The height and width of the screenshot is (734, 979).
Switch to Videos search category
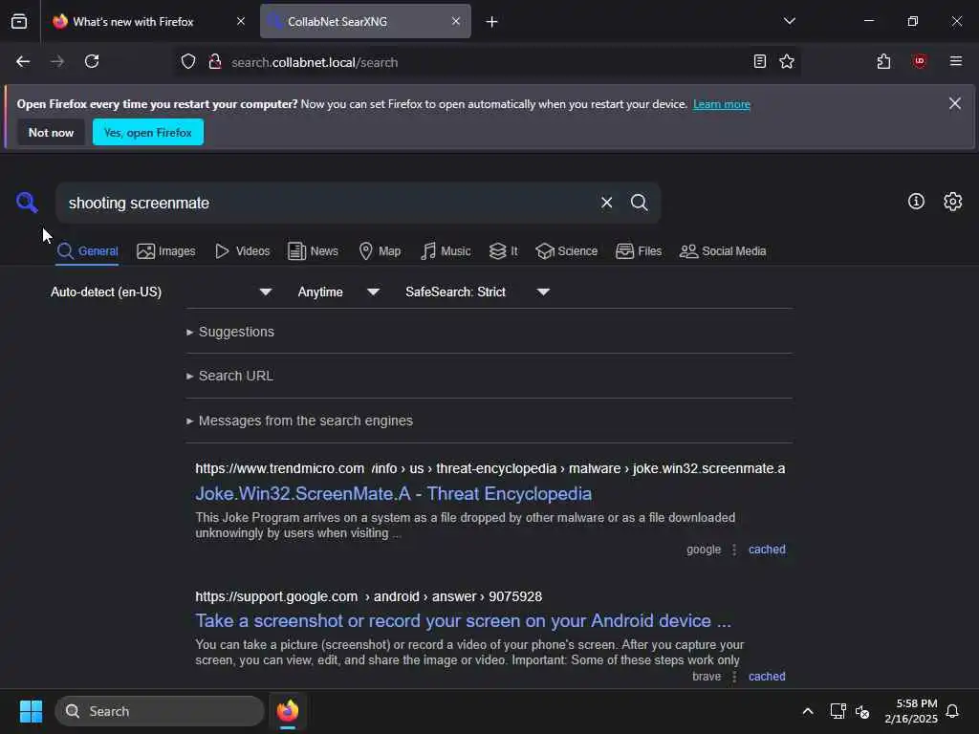tap(242, 251)
